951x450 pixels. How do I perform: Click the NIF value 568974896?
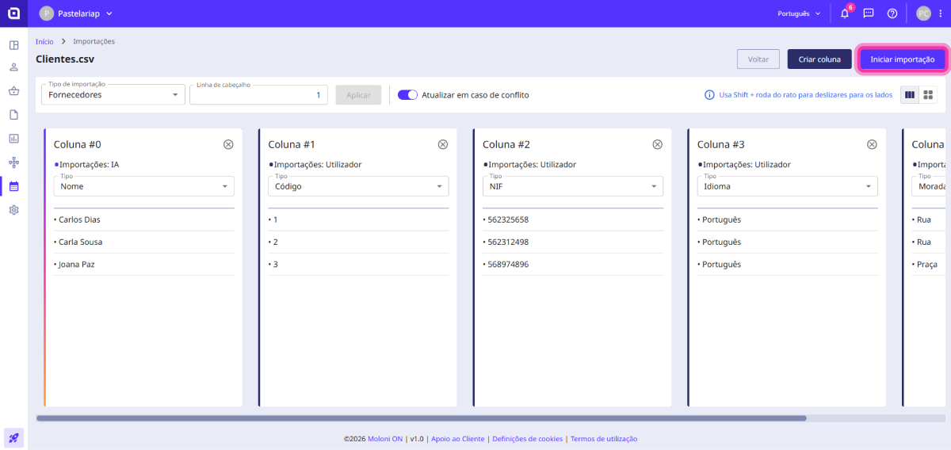(x=508, y=264)
